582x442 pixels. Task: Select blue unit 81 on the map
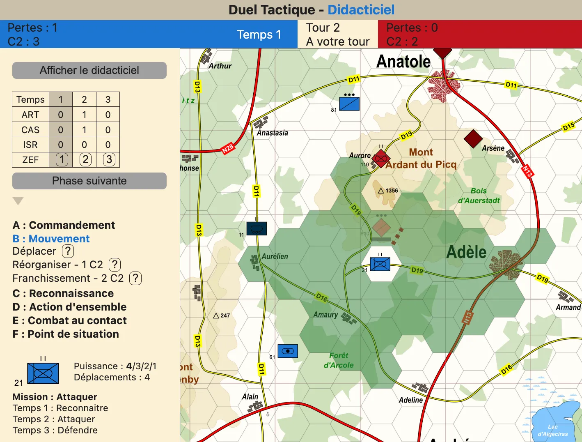tap(349, 104)
